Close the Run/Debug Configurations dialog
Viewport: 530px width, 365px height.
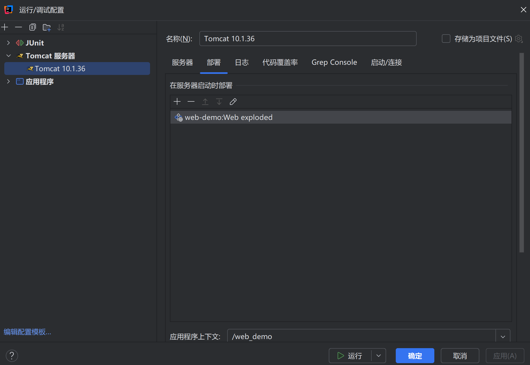523,10
